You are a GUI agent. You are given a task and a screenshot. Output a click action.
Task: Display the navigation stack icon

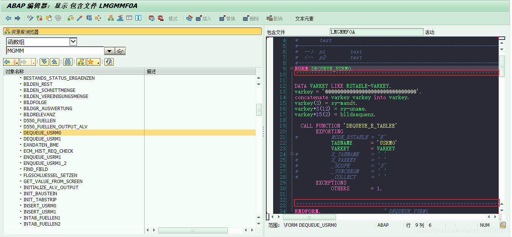click(x=120, y=18)
